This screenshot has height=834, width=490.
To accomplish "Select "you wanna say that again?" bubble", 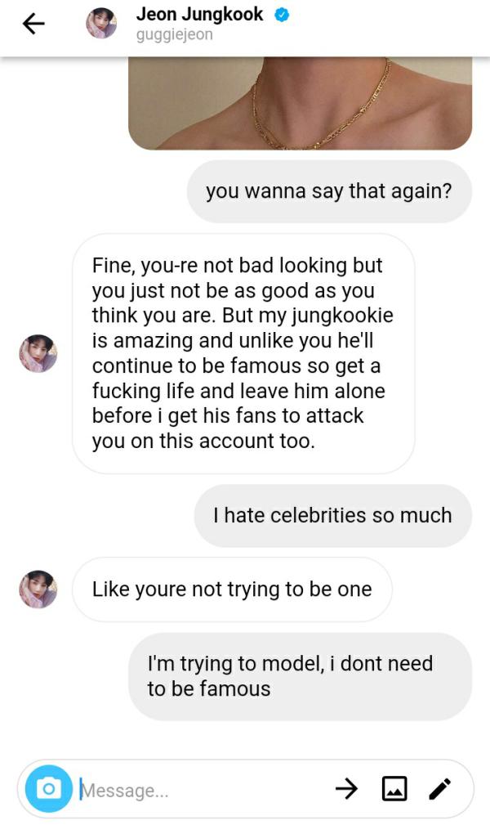I will (329, 191).
